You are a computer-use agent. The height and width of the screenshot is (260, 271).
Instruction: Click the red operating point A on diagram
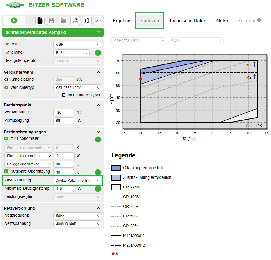coord(141,79)
